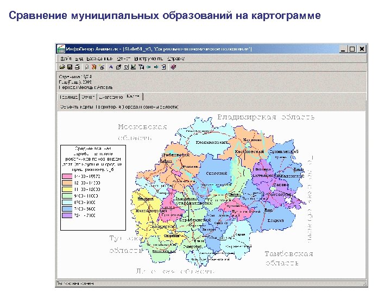Screen dimensions: 391x293
Task: Click the Московская область map label
Action: (143, 132)
